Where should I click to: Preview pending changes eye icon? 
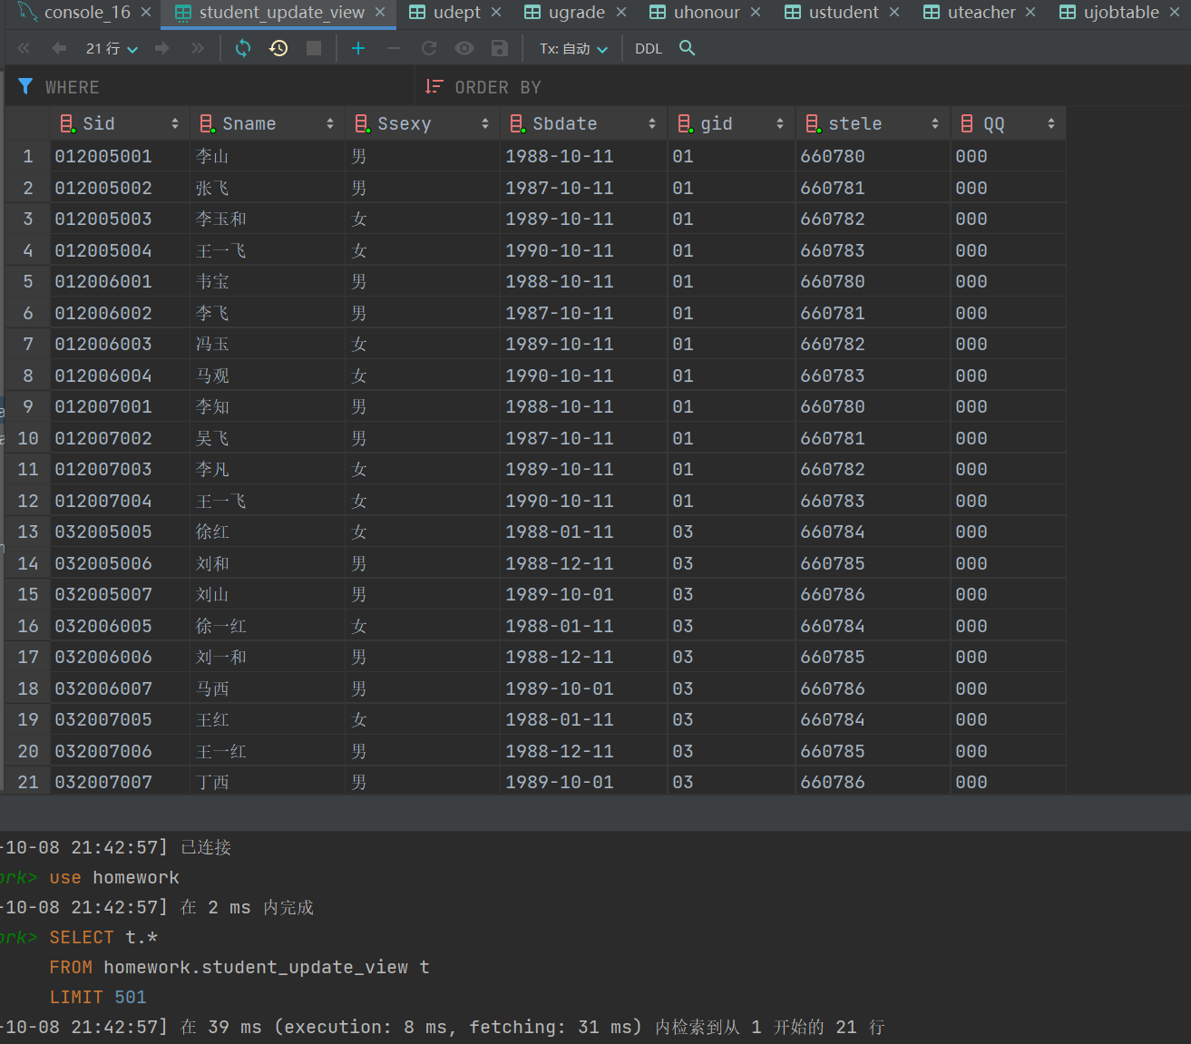point(464,48)
